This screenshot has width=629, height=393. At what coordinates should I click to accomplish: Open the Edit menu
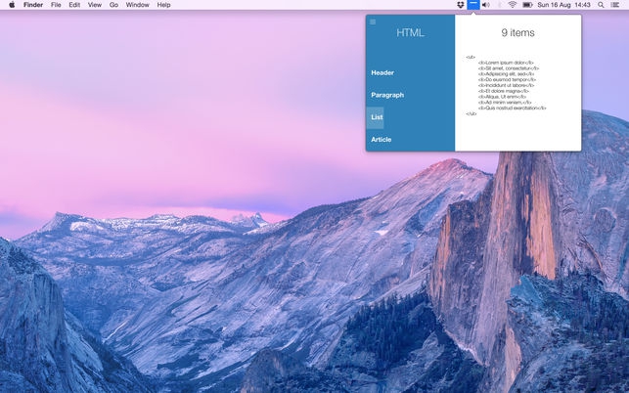(x=74, y=5)
